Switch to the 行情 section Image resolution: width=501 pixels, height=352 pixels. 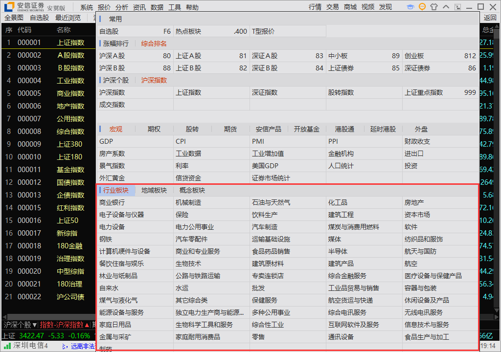[x=315, y=7]
